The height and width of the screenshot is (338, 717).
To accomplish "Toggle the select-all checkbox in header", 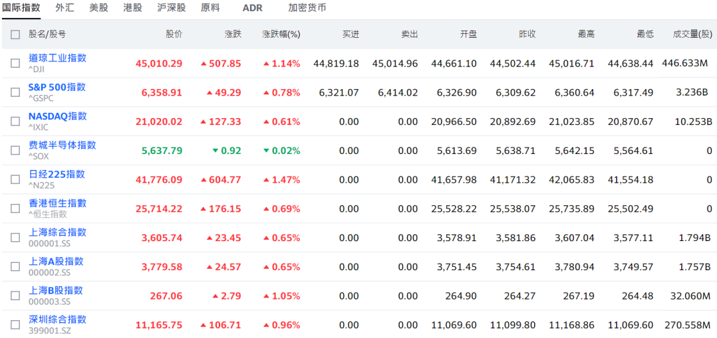I will pos(15,34).
